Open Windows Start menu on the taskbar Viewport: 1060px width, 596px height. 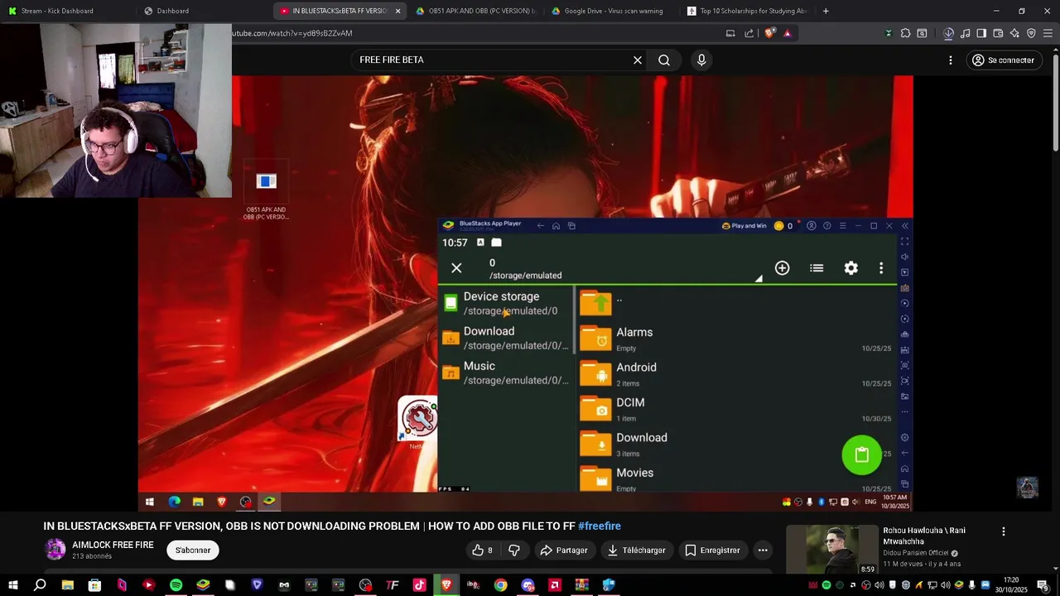[x=12, y=585]
